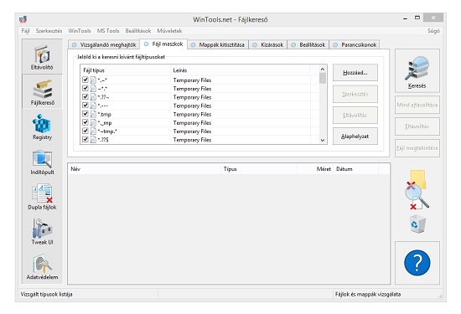The height and width of the screenshot is (314, 461).
Task: Click the Alaphelyzet reset button
Action: [355, 136]
